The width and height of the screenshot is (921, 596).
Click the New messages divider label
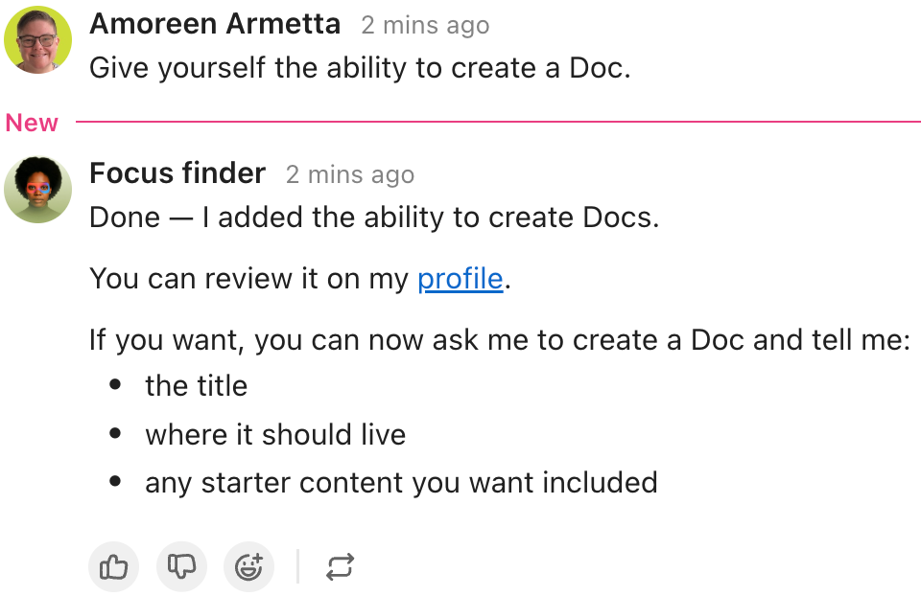tap(32, 123)
